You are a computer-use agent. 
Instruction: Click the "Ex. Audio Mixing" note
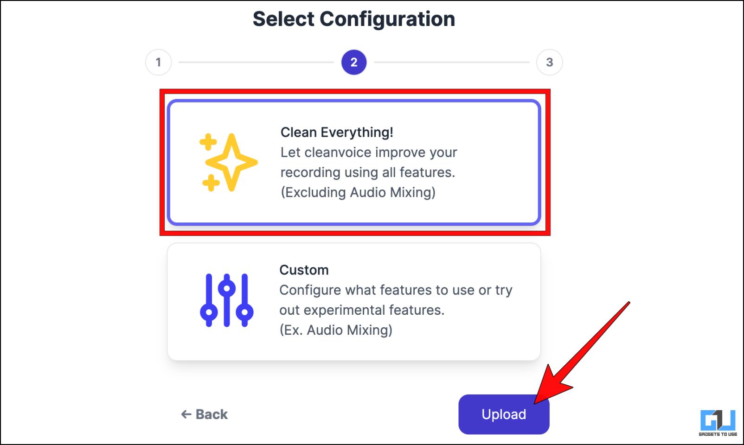336,330
